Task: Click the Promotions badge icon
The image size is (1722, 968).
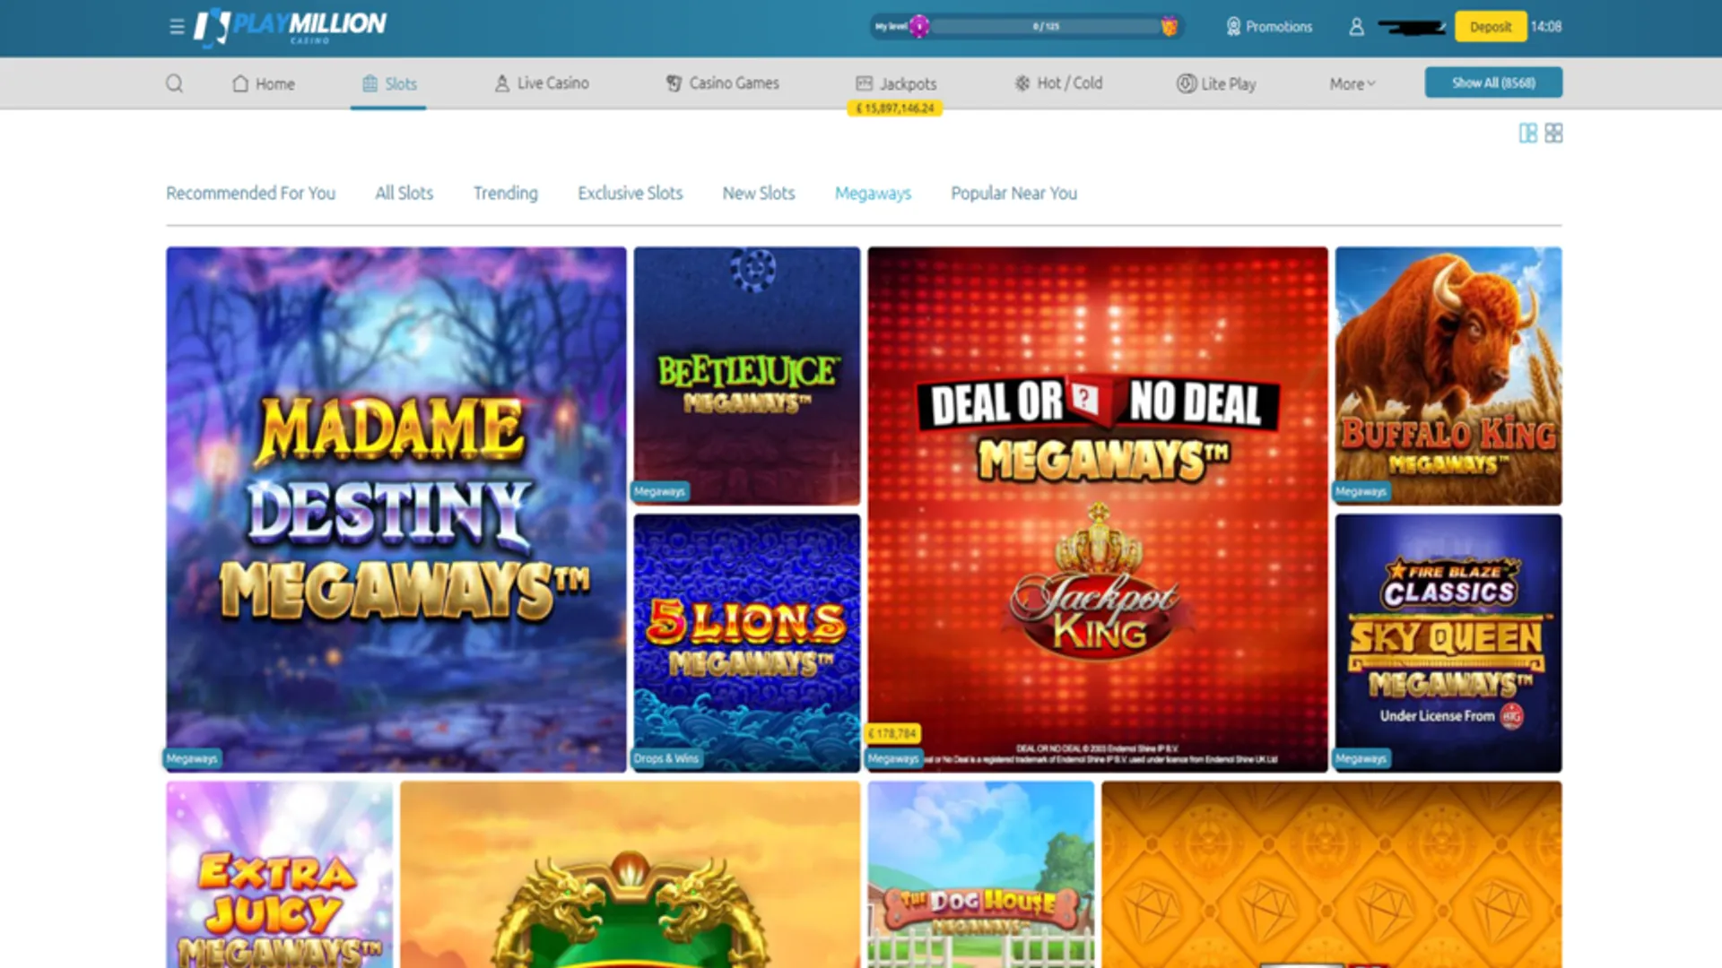Action: pos(1234,27)
